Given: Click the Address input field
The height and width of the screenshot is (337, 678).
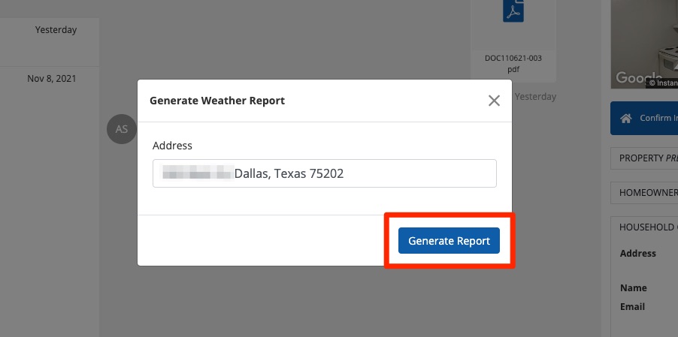Looking at the screenshot, I should [324, 173].
